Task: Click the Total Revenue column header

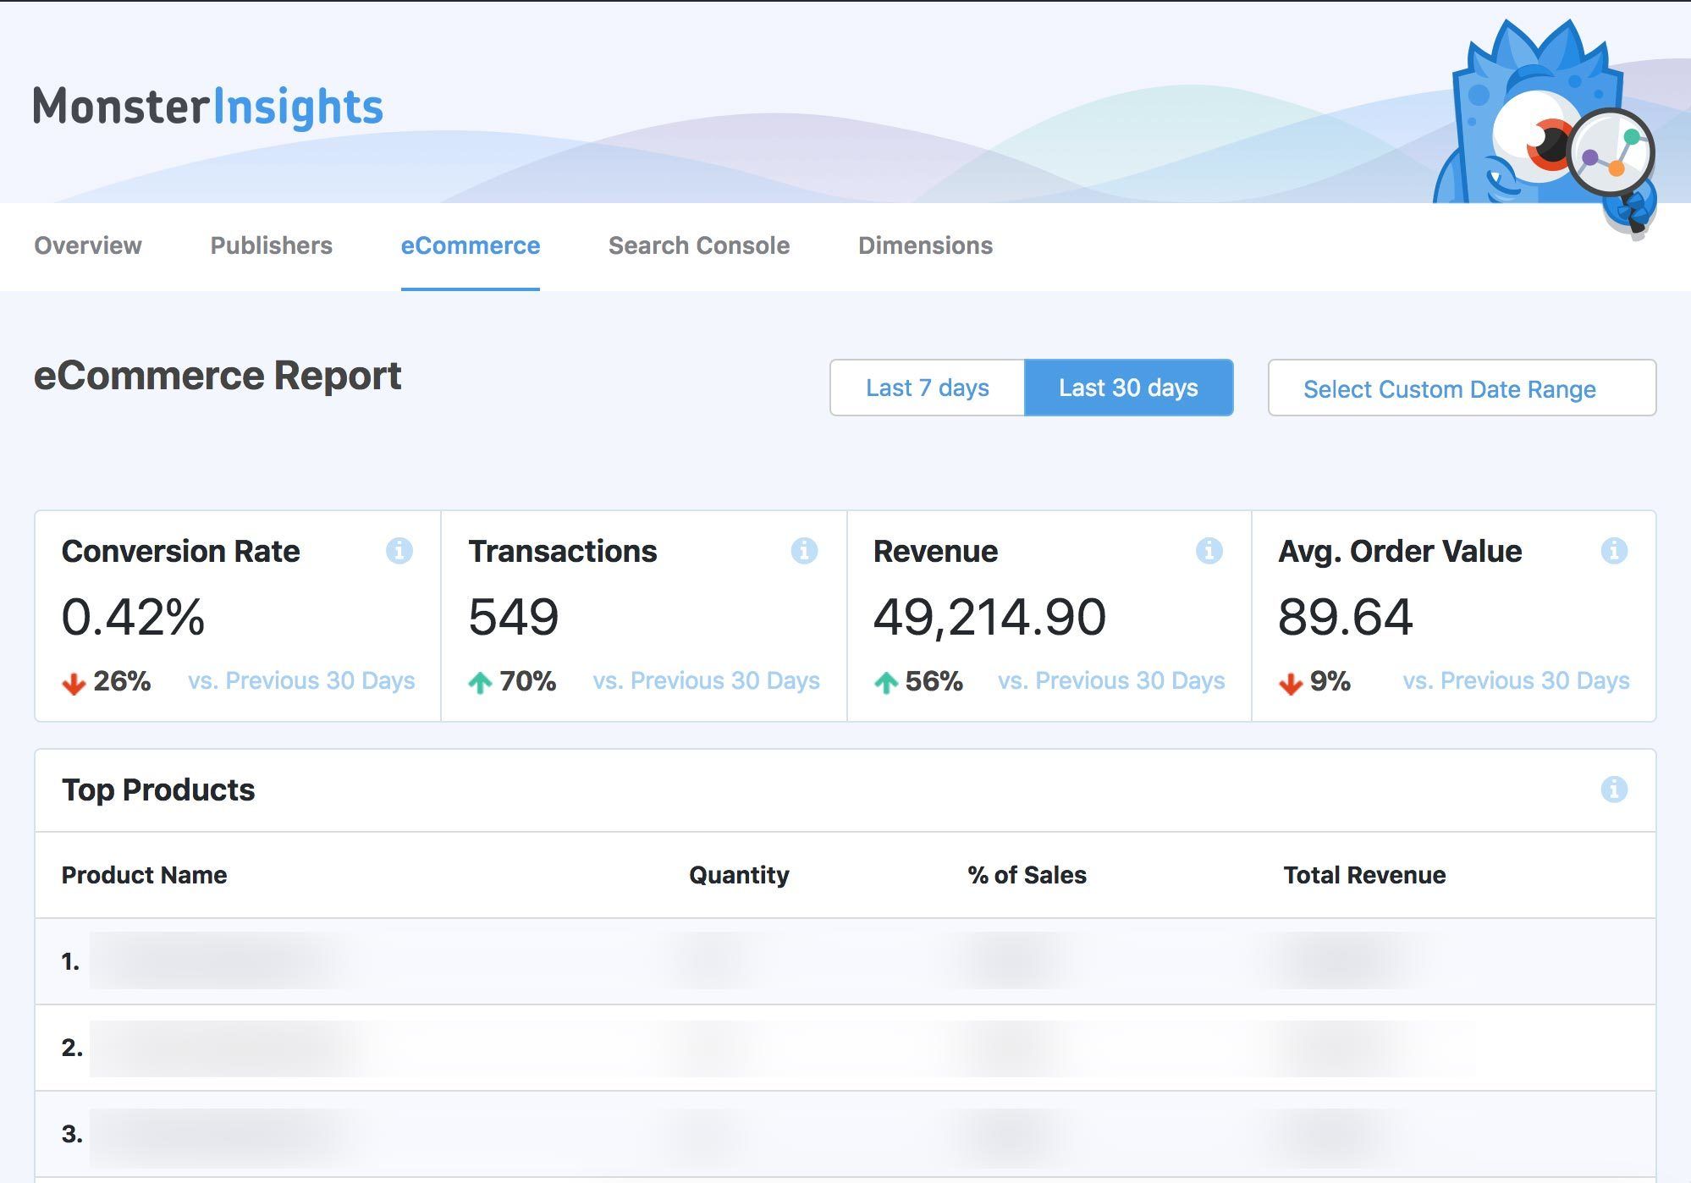Action: click(1363, 875)
